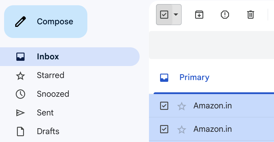
Task: Click the Compose pencil icon
Action: (20, 22)
